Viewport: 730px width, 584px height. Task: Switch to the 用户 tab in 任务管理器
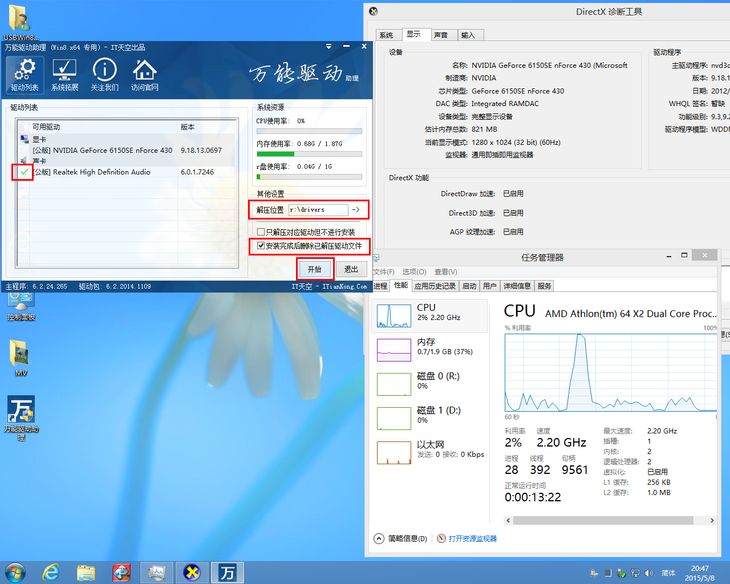coord(490,286)
